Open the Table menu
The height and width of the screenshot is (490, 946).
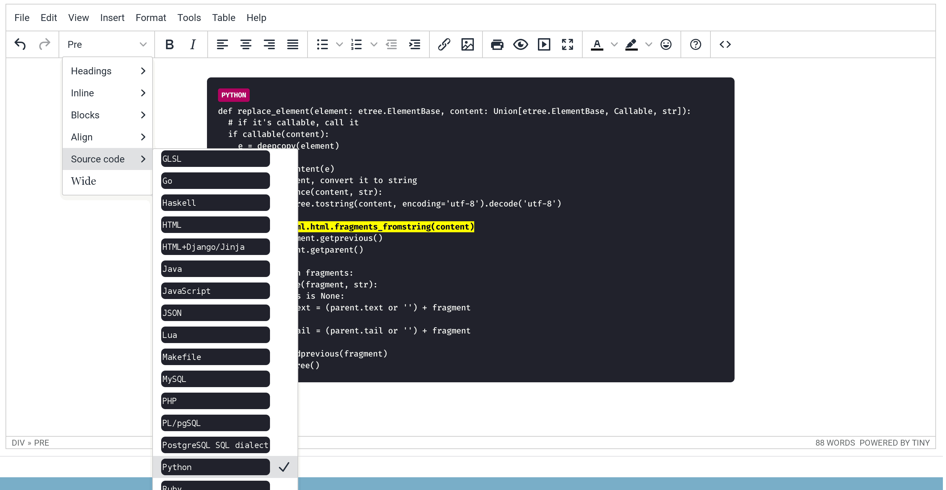point(223,18)
